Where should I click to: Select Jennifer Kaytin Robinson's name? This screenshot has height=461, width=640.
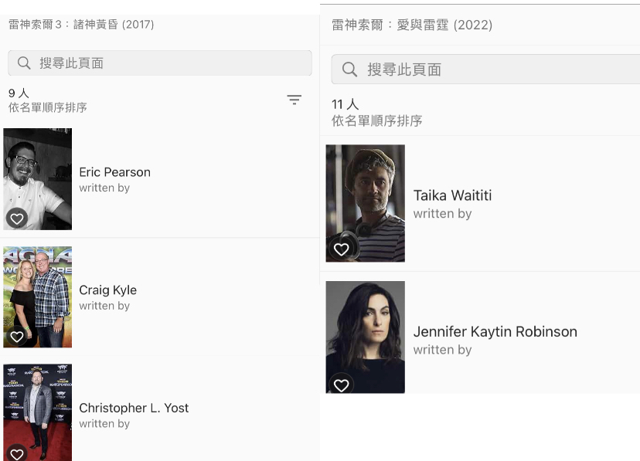click(x=495, y=331)
